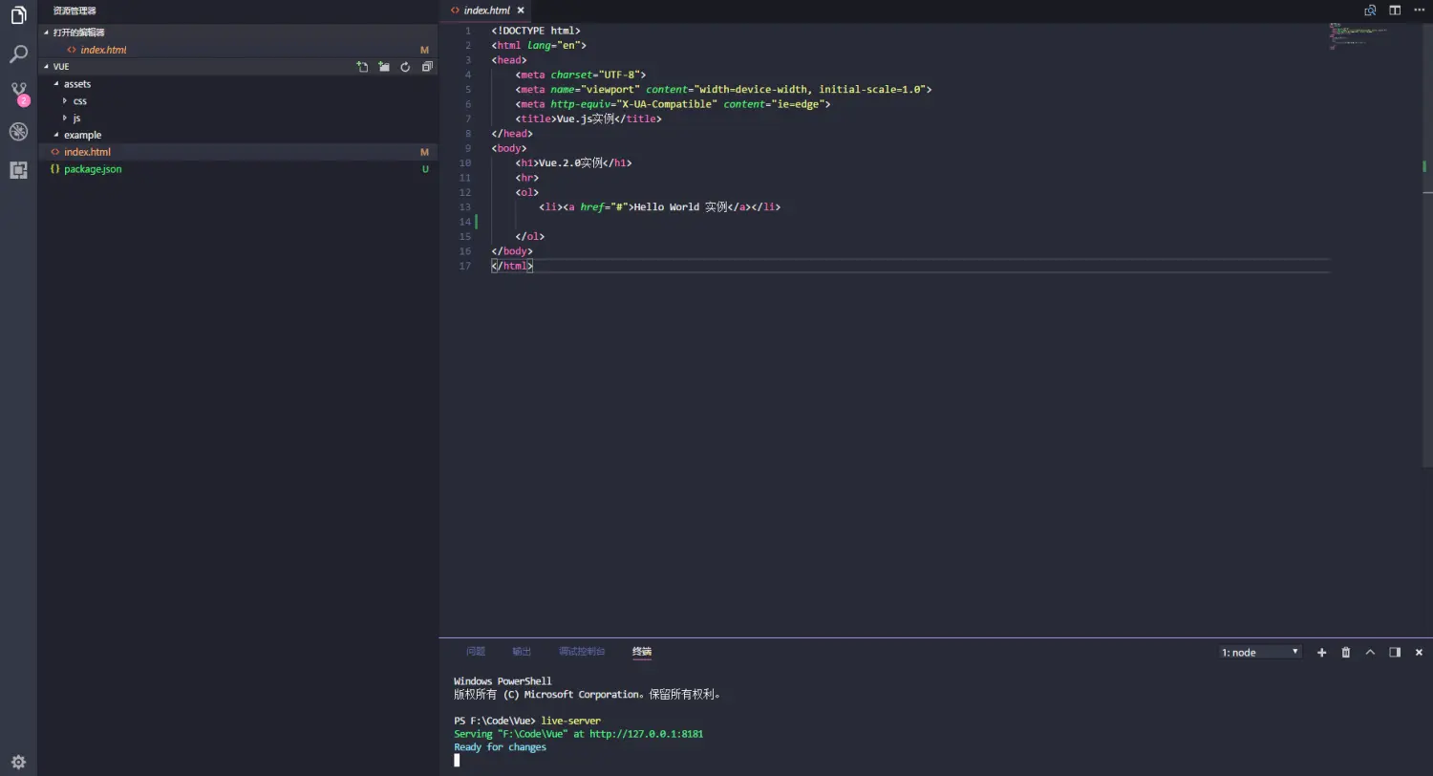Maximize the terminal panel with chevron
The image size is (1433, 776).
1370,652
